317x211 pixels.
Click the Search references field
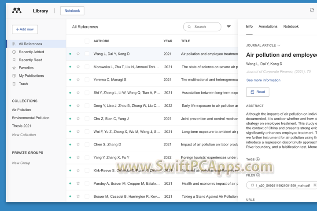click(x=202, y=27)
